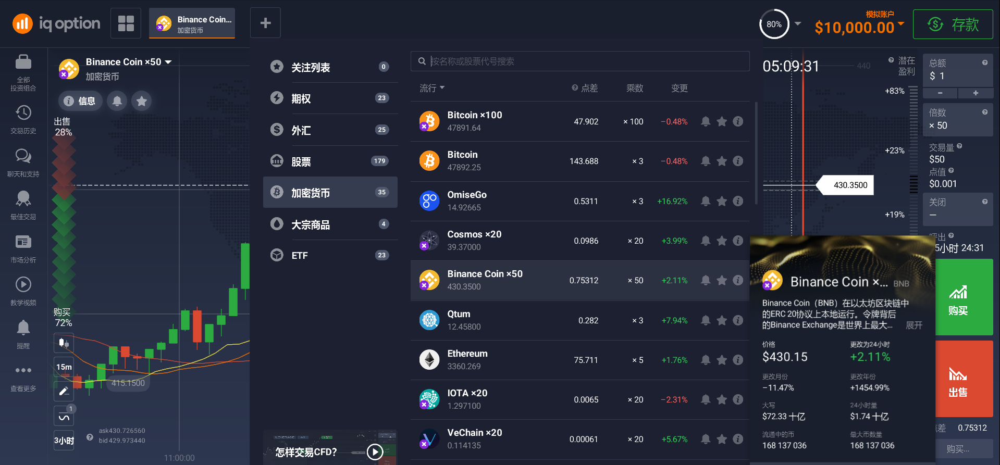The width and height of the screenshot is (1000, 465).
Task: Click help icon next to spread column
Action: pos(575,88)
